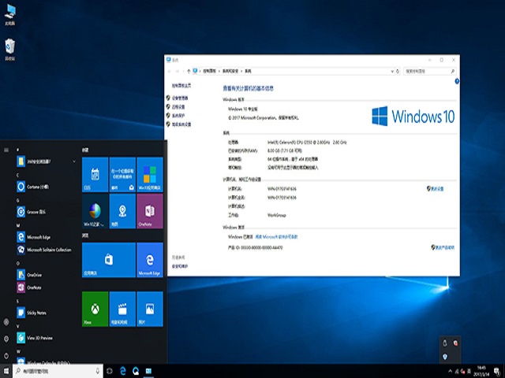Expand the Start menu hamburger navigation
The image size is (505, 378).
pos(6,149)
